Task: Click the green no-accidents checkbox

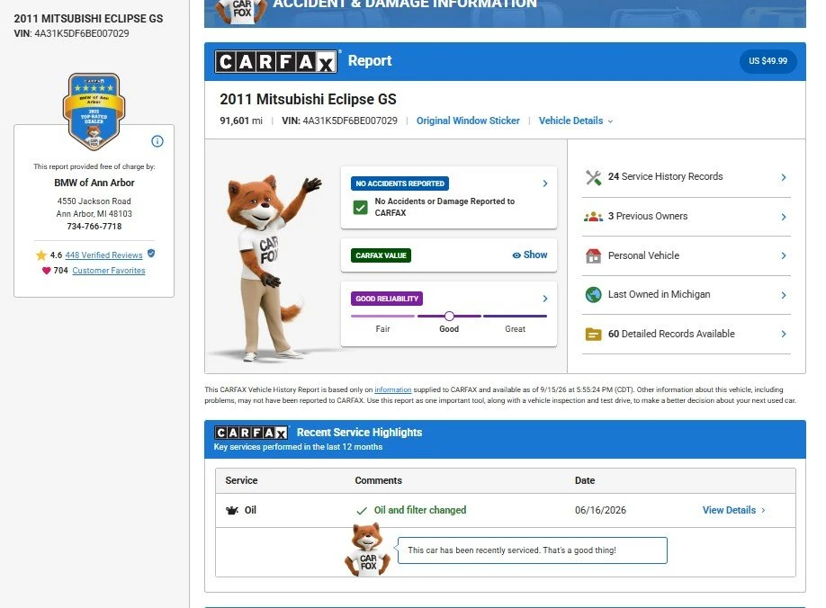Action: (x=360, y=208)
